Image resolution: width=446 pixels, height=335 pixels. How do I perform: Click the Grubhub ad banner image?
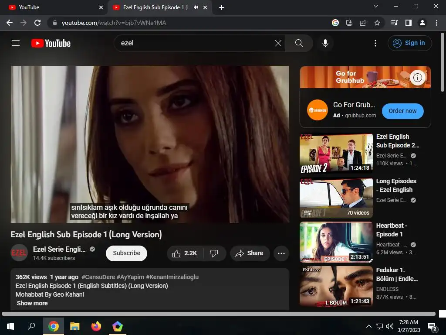pos(365,77)
